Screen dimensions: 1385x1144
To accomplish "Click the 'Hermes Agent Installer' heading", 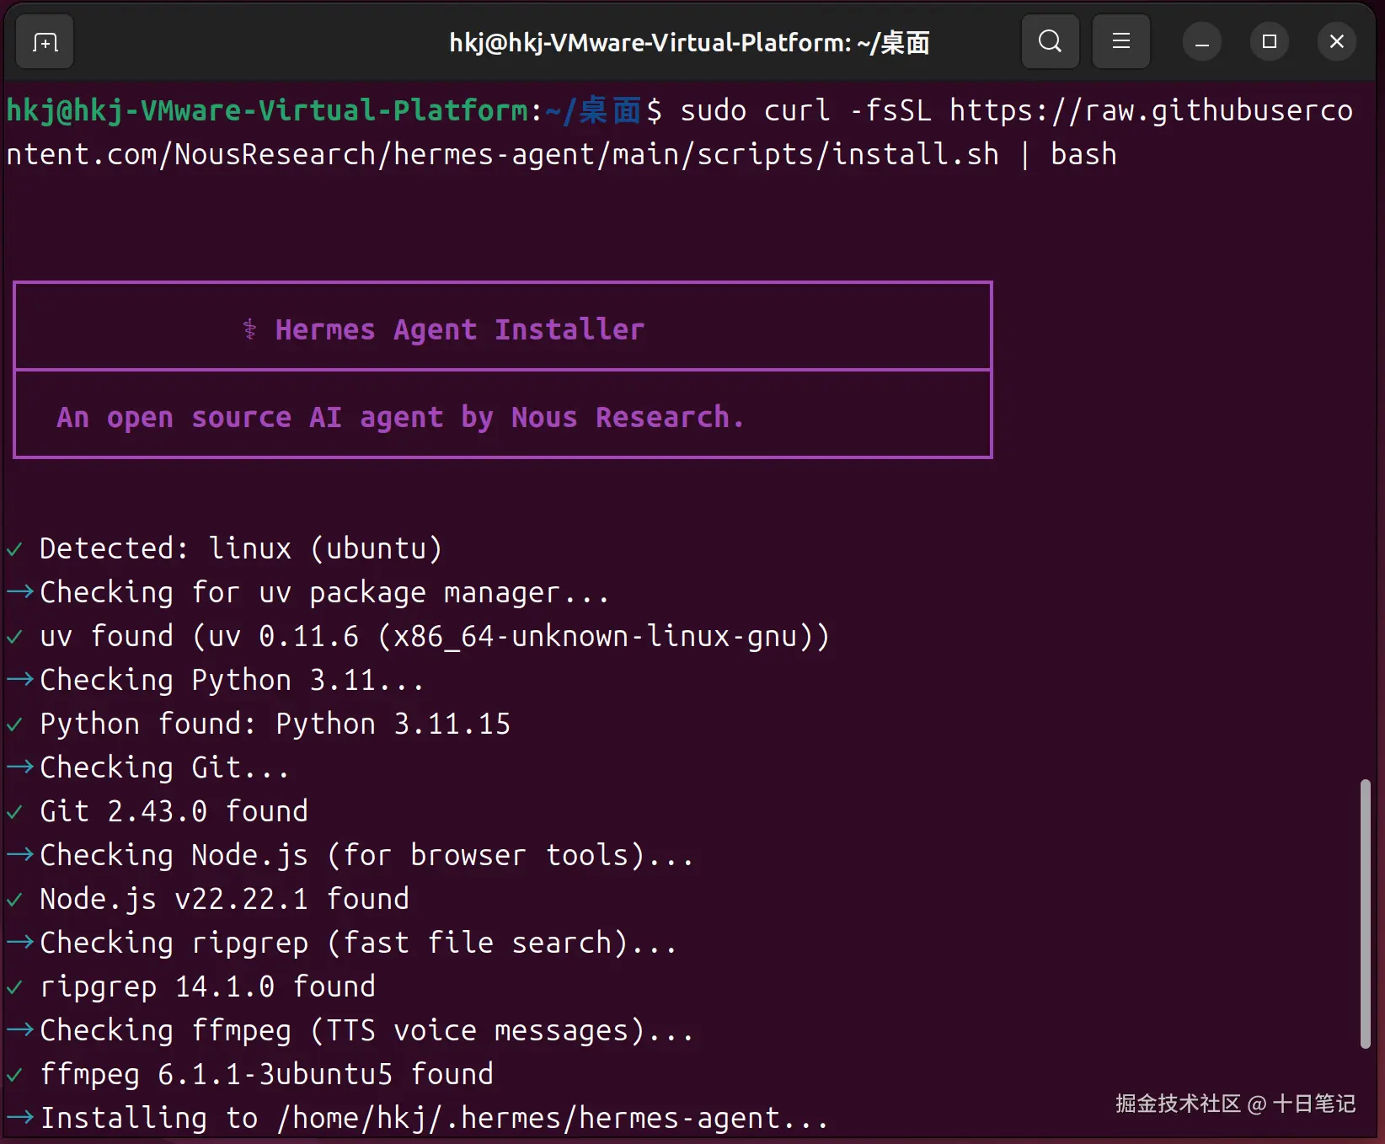I will tap(460, 329).
